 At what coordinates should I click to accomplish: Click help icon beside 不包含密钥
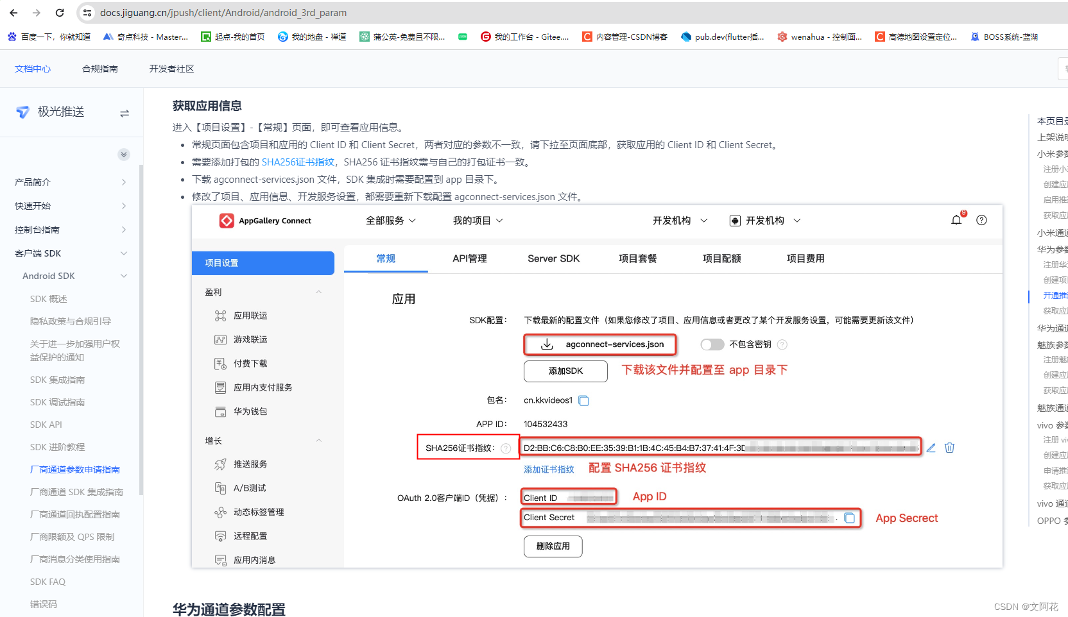pyautogui.click(x=782, y=344)
